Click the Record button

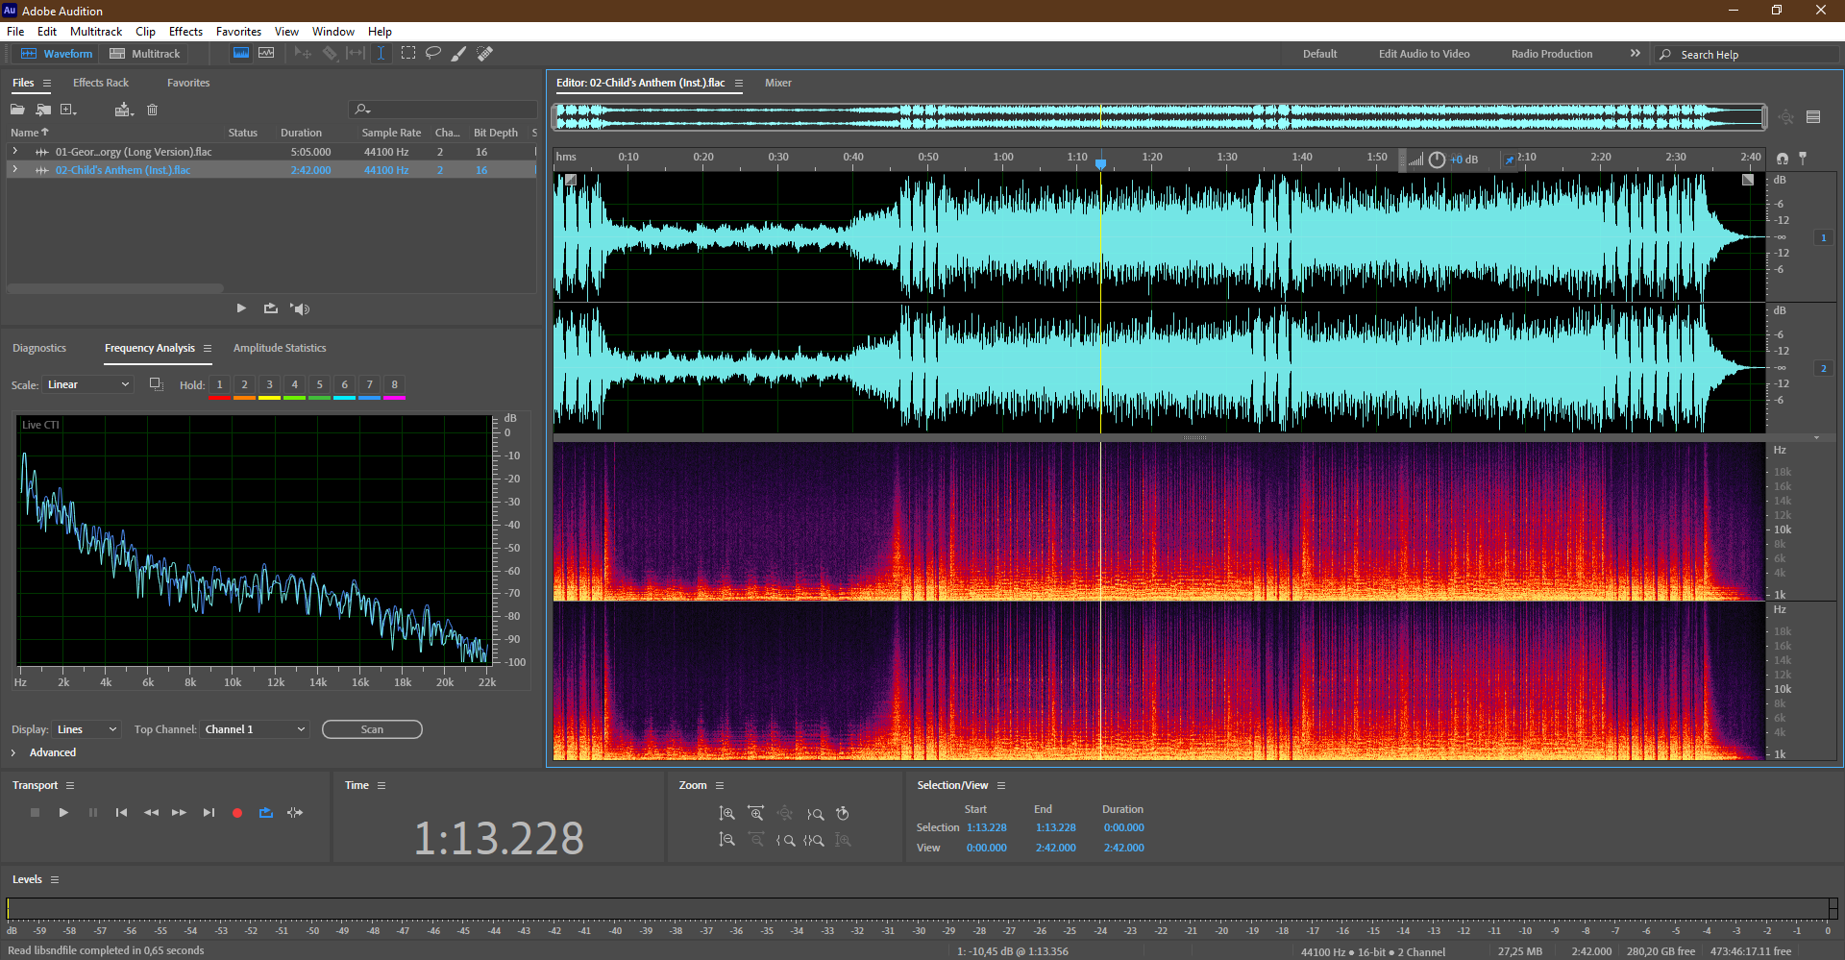pos(237,813)
